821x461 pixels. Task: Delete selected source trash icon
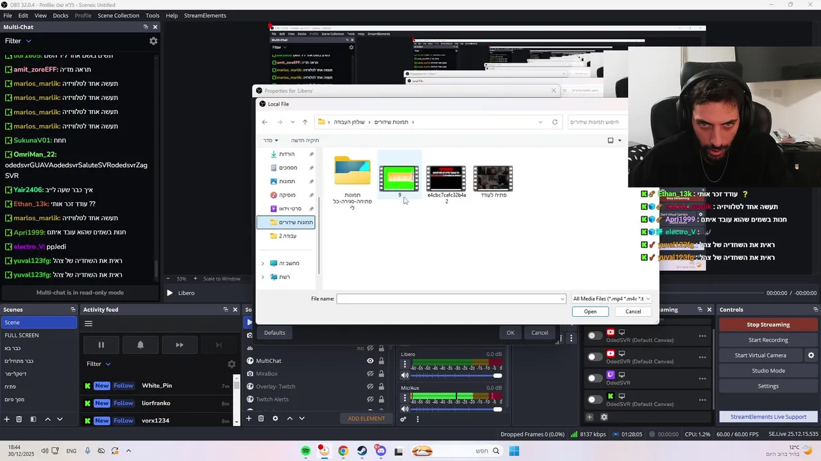(x=261, y=419)
